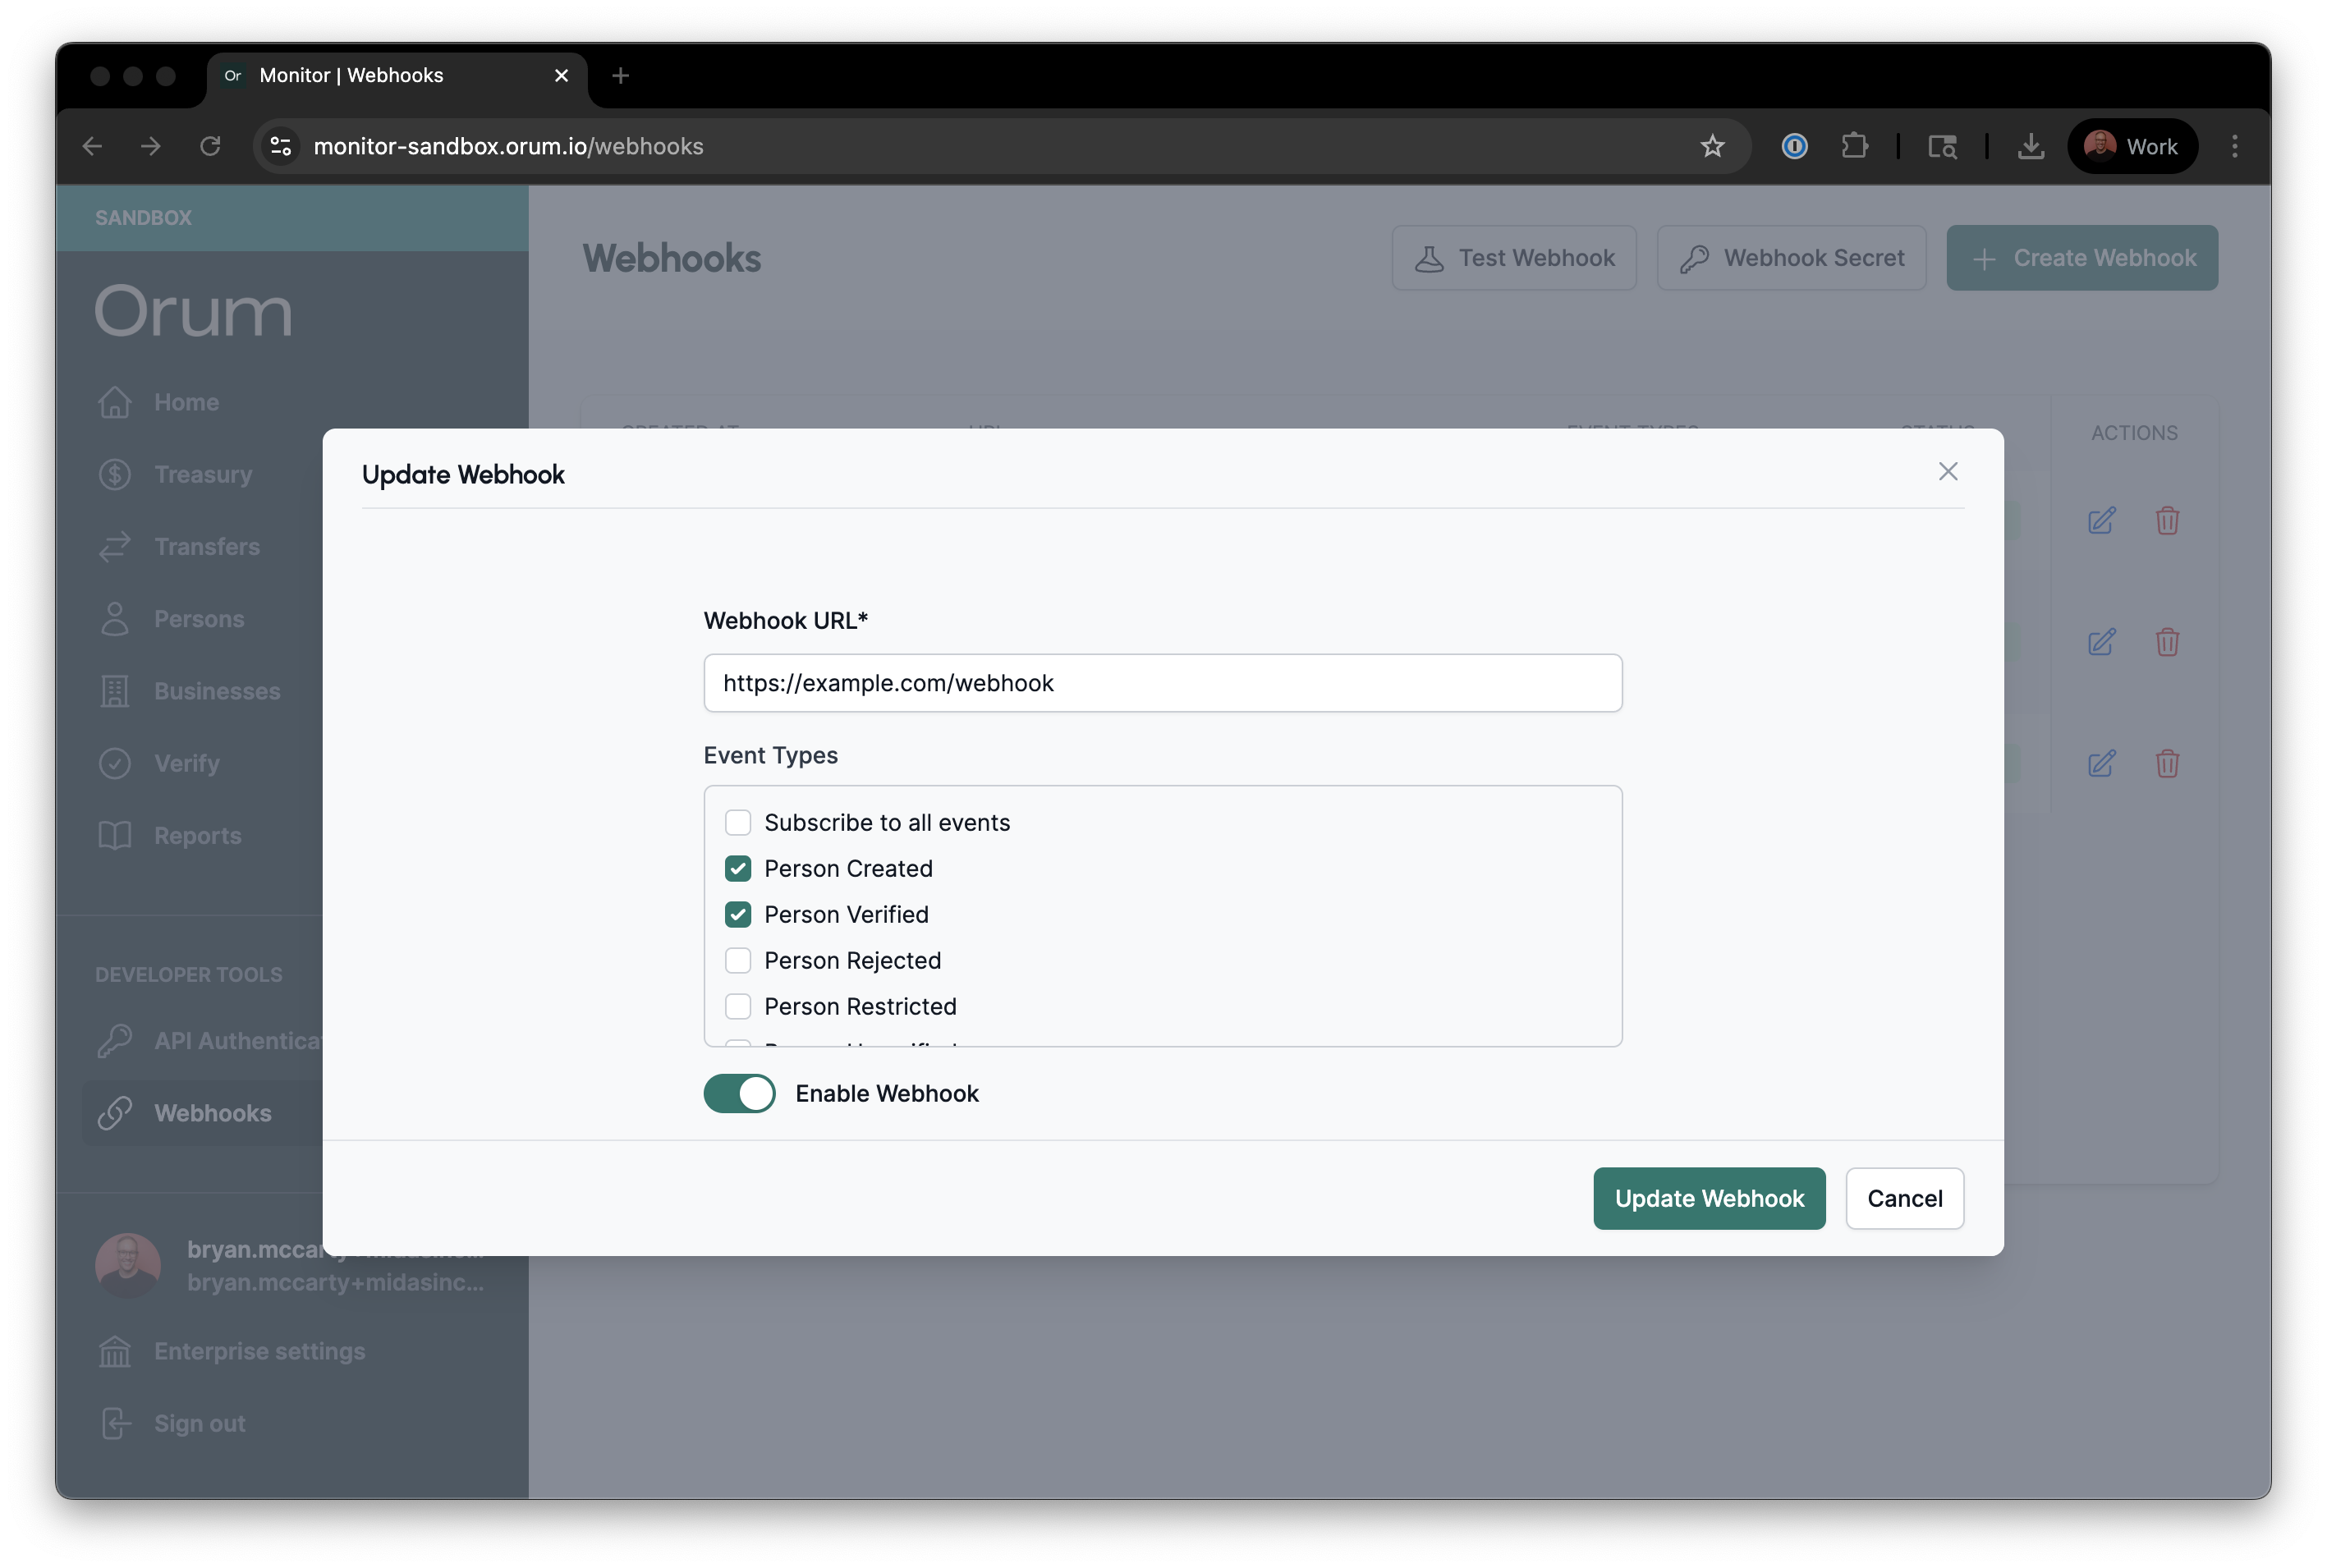This screenshot has width=2327, height=1568.
Task: Open Chrome three-dot menu
Action: click(x=2234, y=146)
